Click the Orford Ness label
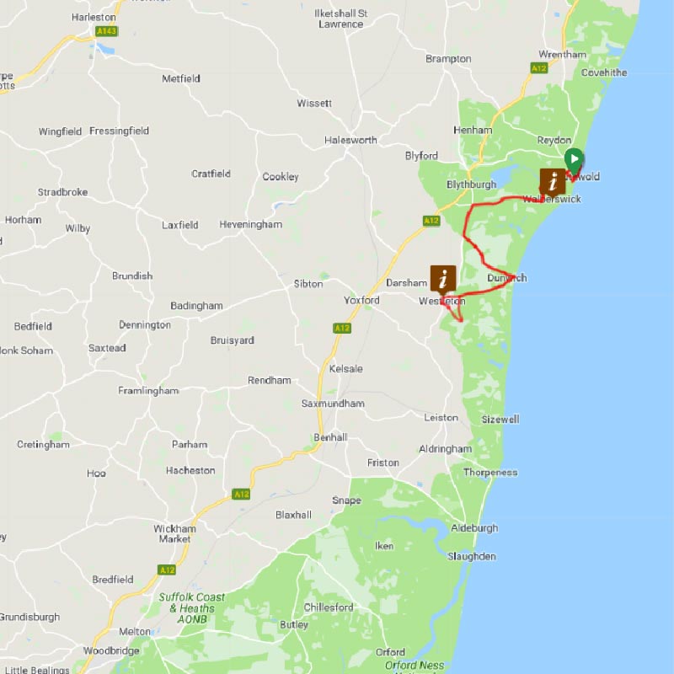The image size is (674, 674). 414,666
